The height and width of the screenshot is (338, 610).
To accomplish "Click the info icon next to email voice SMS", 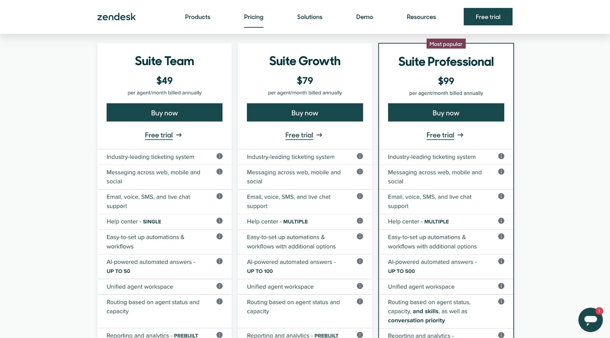I will coord(219,196).
